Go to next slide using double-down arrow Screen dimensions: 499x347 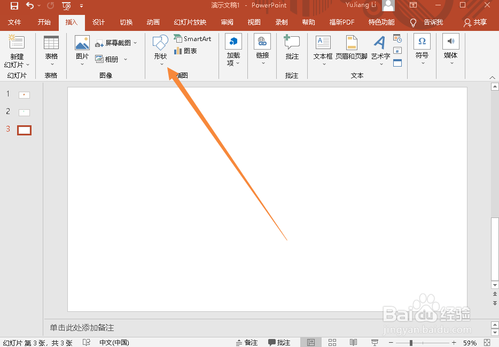(495, 303)
